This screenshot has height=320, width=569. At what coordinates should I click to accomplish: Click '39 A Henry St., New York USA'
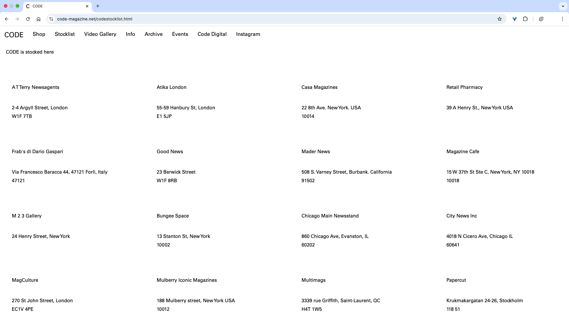pyautogui.click(x=480, y=108)
